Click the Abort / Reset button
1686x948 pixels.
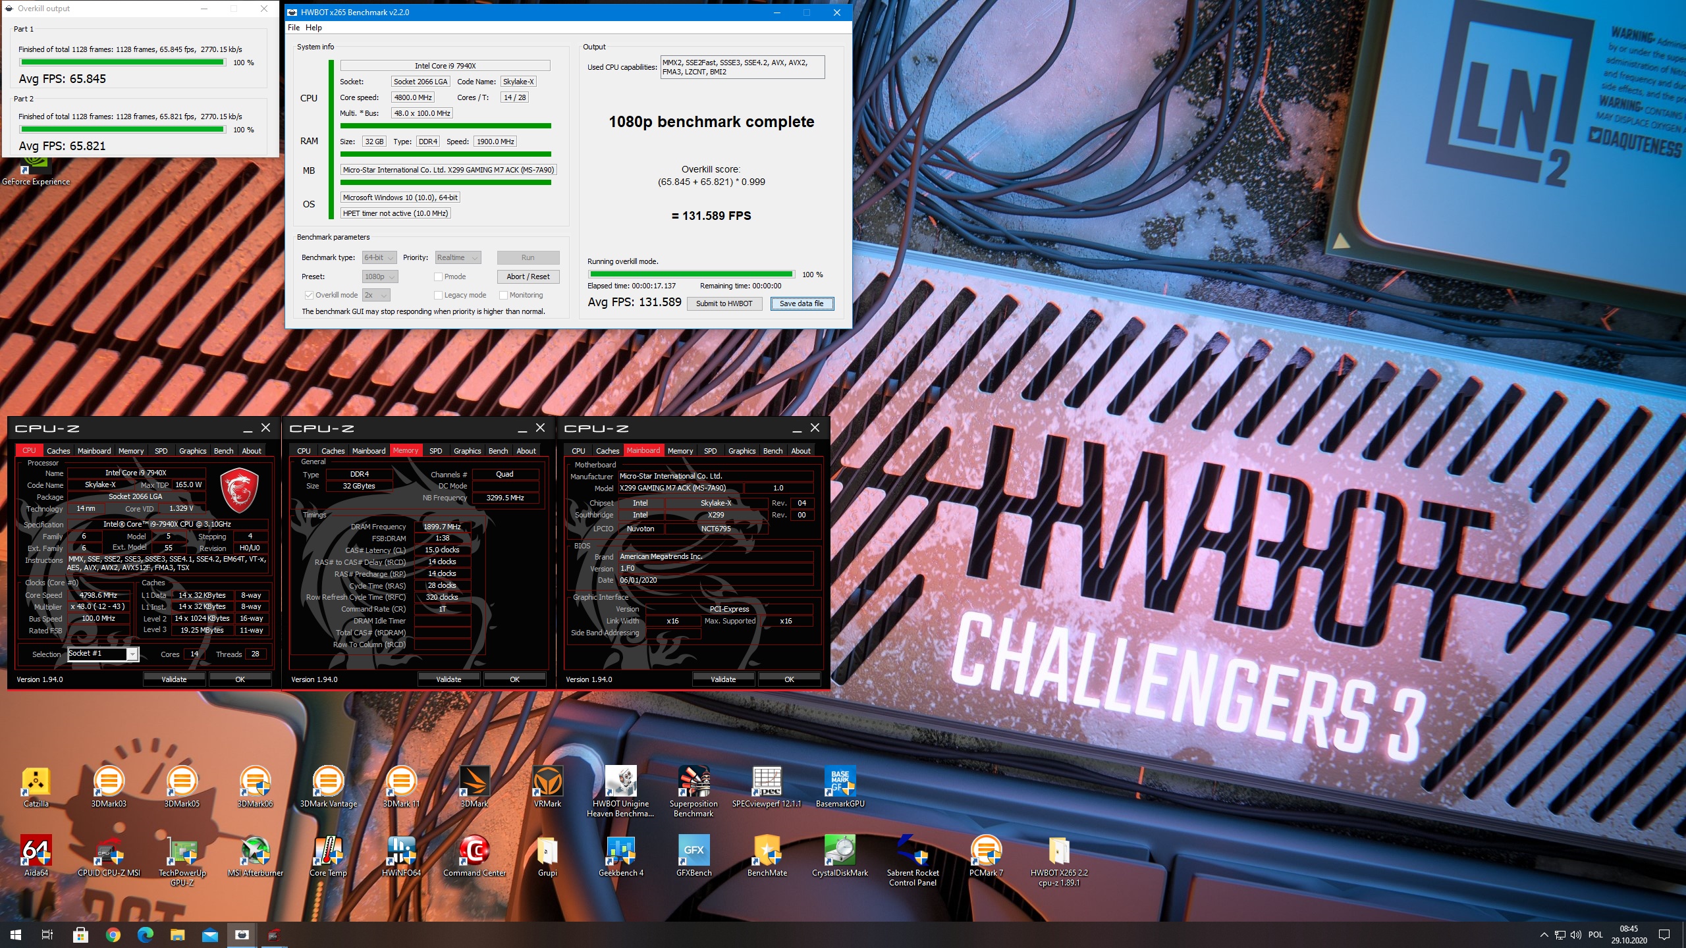click(x=528, y=276)
